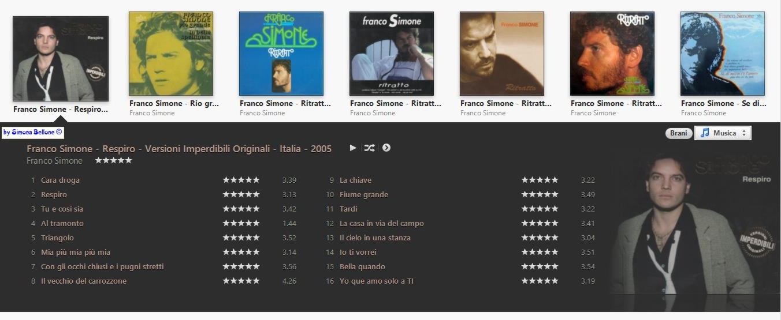Click the star rating for La chiave
Screen dimensions: 781x320
(540, 180)
